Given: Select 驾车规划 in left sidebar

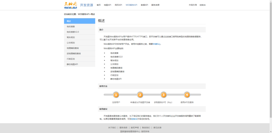Looking at the screenshot, I should pyautogui.click(x=80, y=37).
